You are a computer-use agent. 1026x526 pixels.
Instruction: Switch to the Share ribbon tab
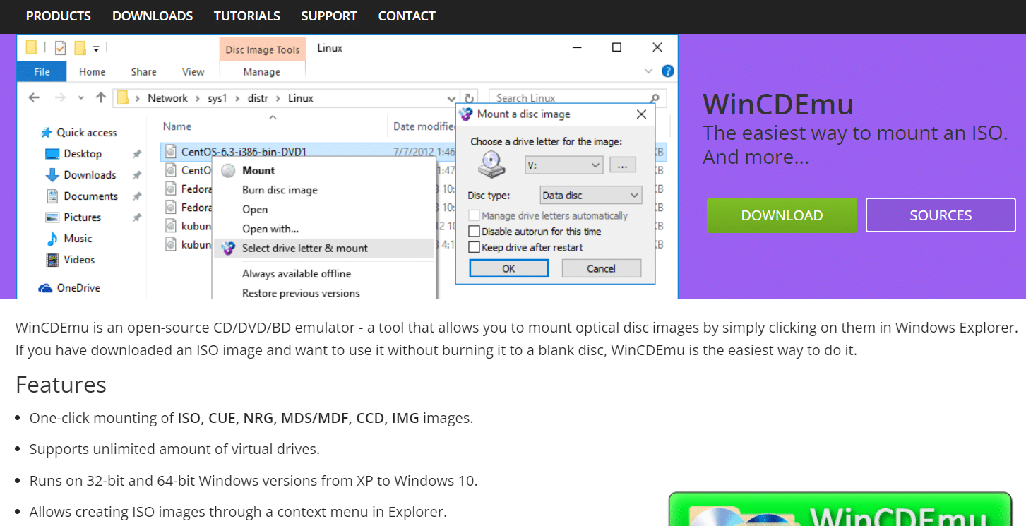click(143, 71)
